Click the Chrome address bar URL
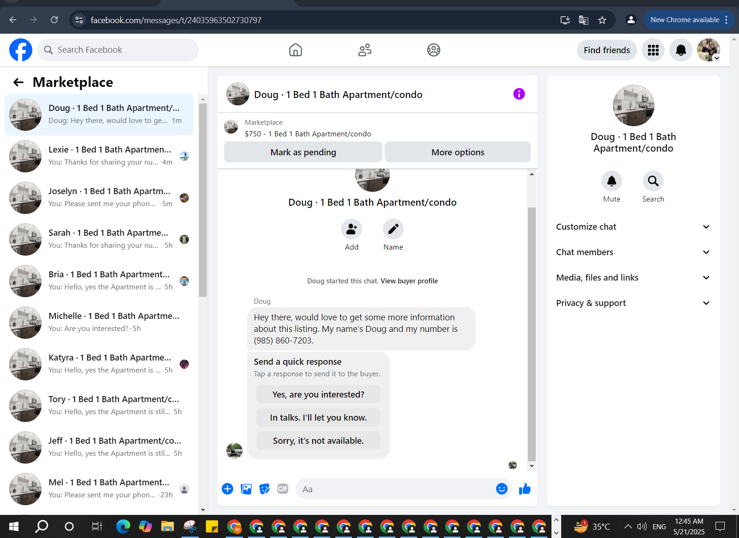Screen dimensions: 739x538 [x=176, y=20]
